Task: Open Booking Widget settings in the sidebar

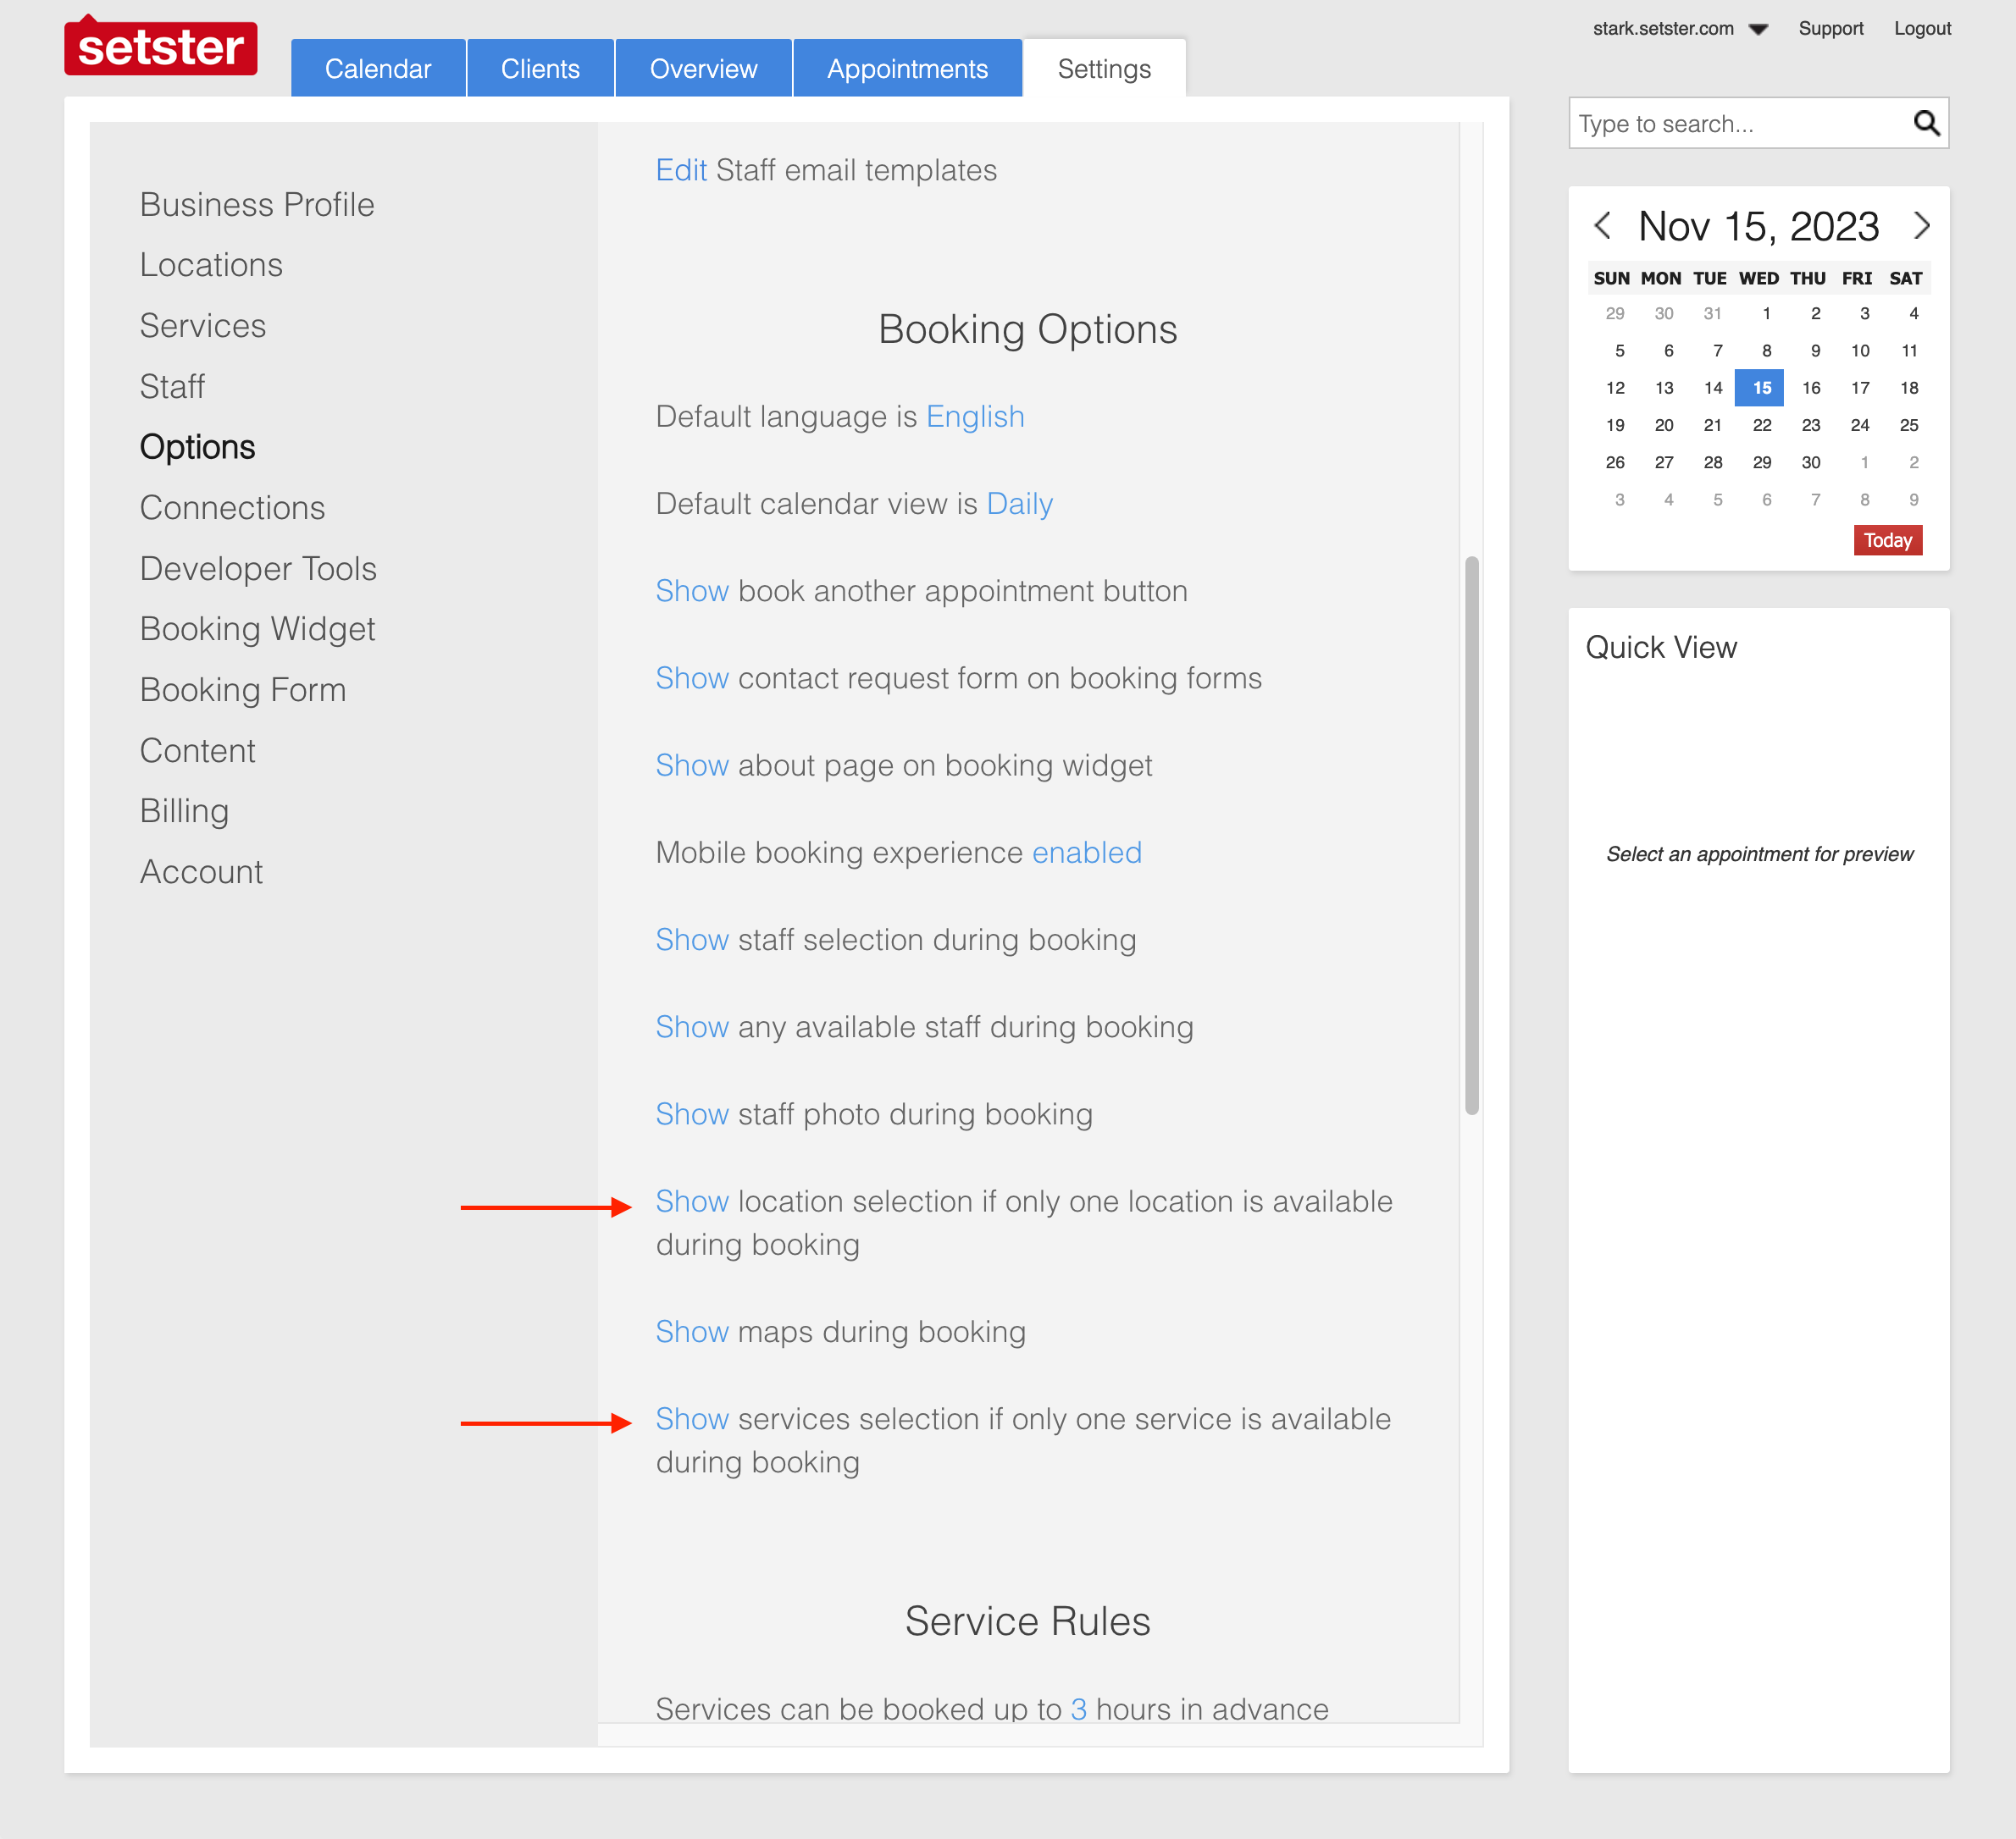Action: tap(257, 628)
